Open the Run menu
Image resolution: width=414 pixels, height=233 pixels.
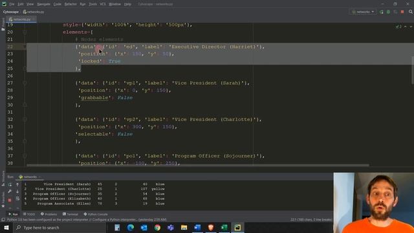(83, 5)
